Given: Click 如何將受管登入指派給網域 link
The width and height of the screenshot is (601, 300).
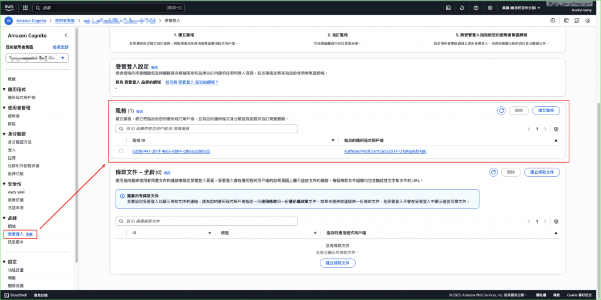Looking at the screenshot, I should (x=192, y=82).
